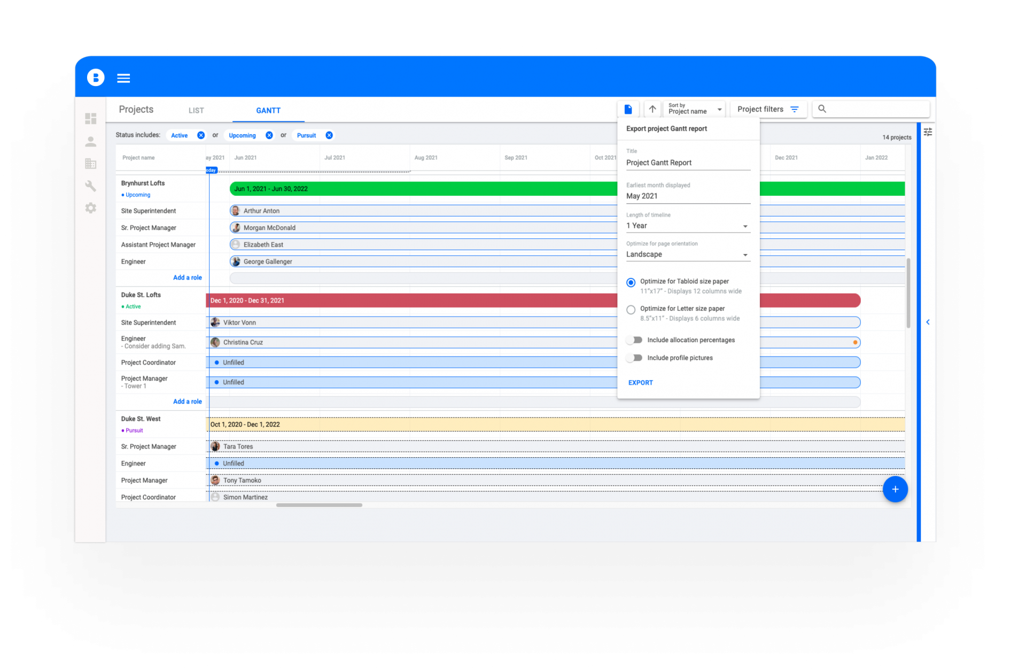Click the upload arrow icon in the toolbar

tap(652, 109)
